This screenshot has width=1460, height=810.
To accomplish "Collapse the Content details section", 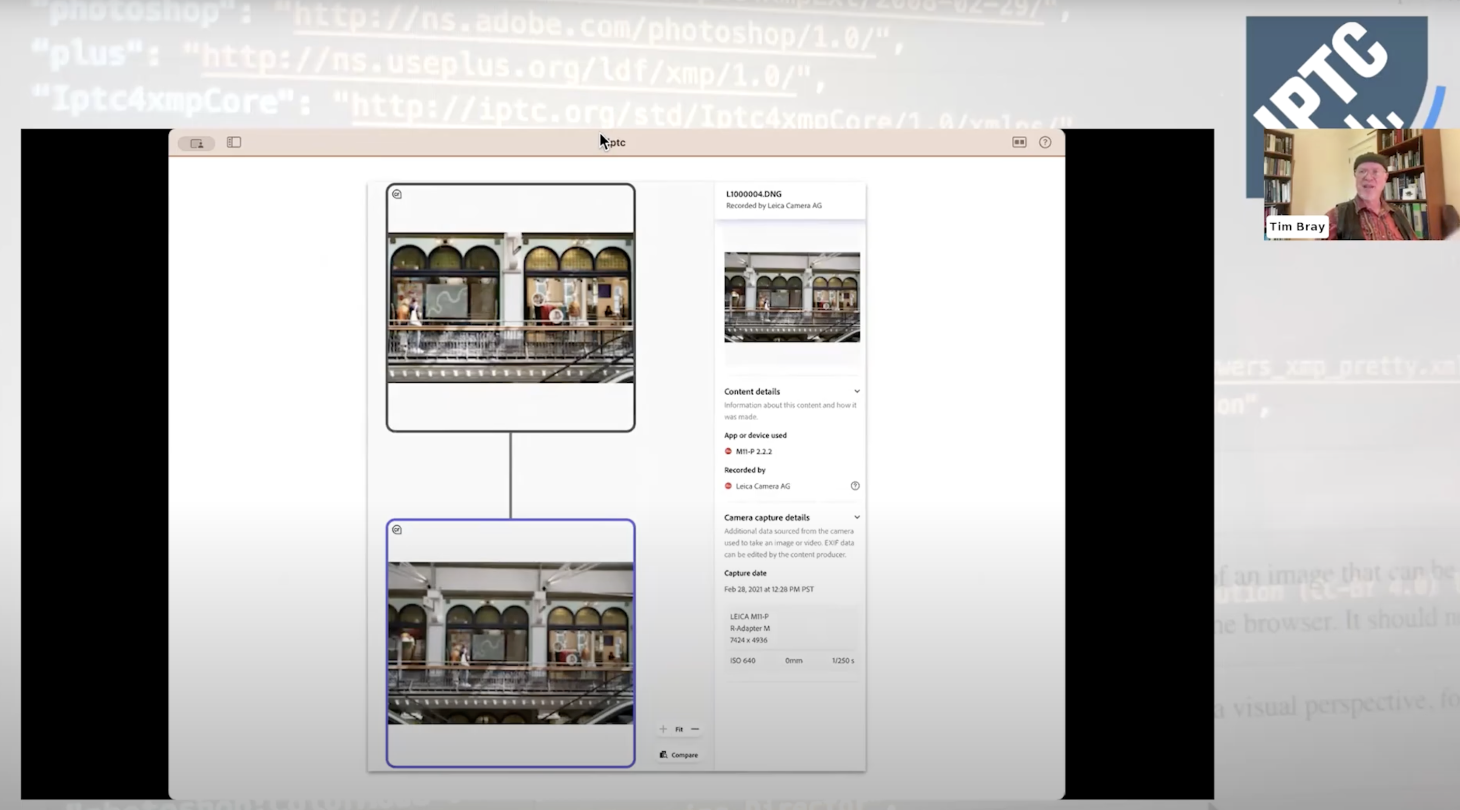I will tap(856, 392).
